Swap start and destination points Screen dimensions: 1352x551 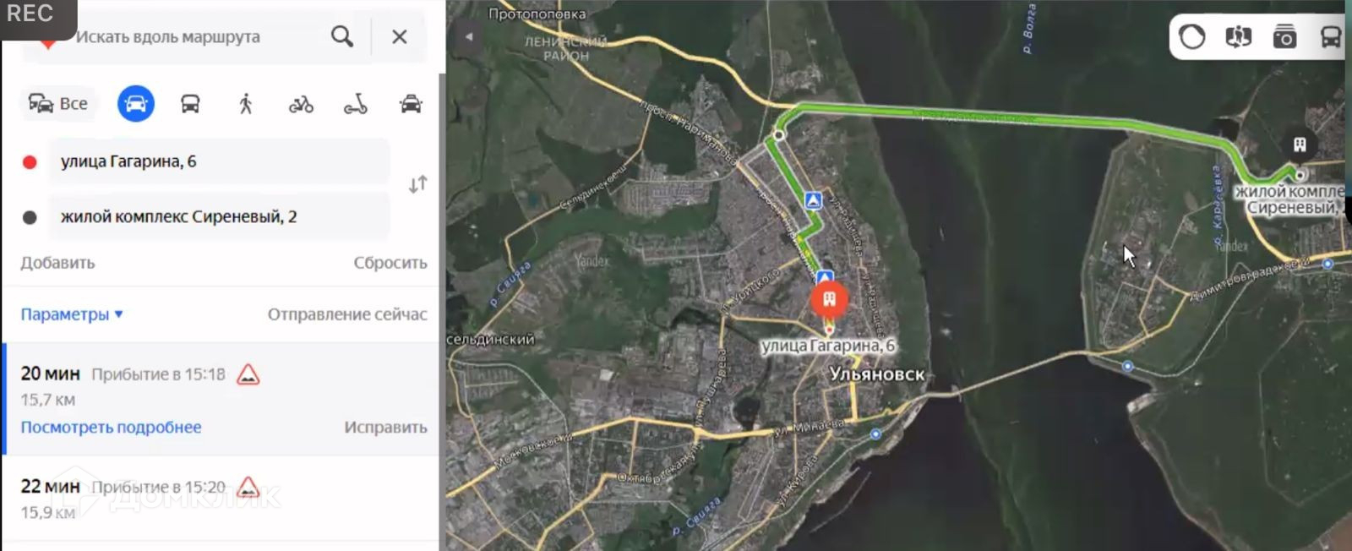[418, 184]
